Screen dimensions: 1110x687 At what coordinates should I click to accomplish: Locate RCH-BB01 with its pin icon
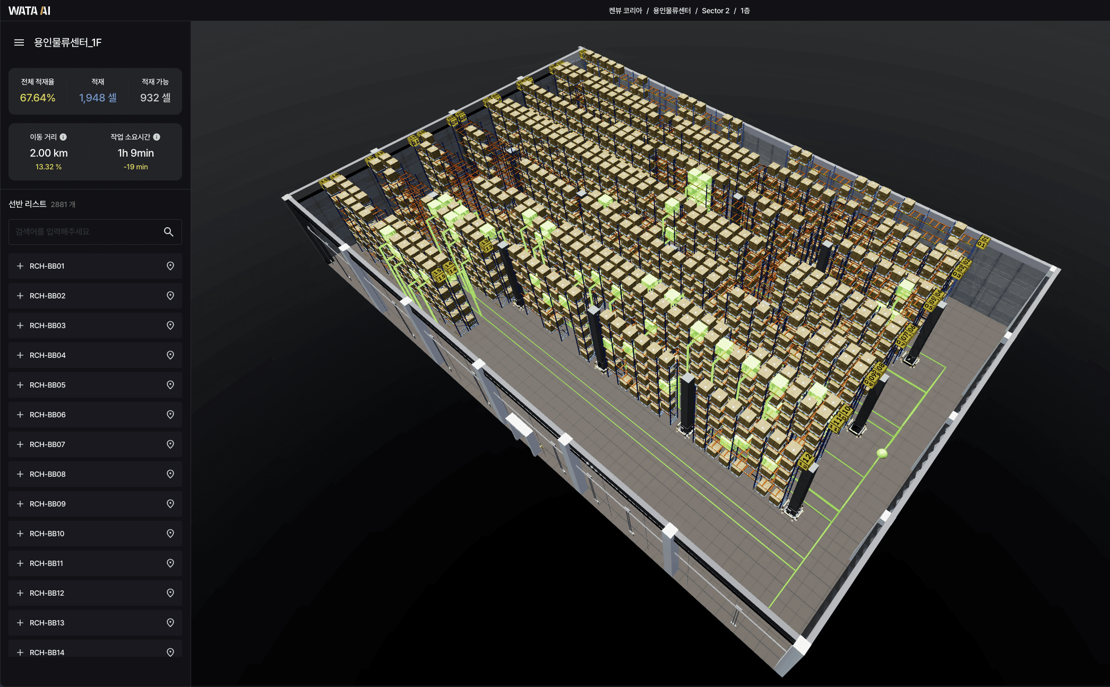tap(170, 266)
